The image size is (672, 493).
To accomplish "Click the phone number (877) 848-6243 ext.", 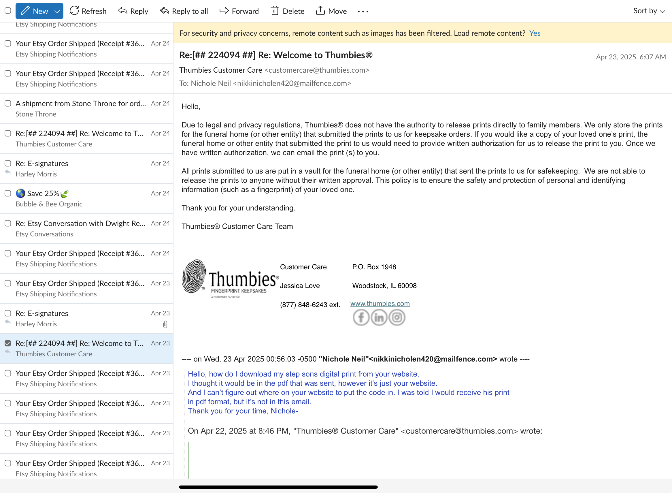I will (310, 305).
